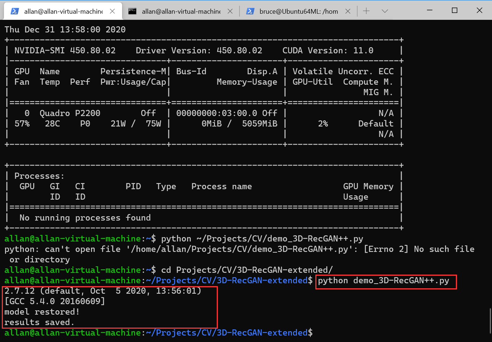The image size is (492, 342).
Task: Click the command prompt icon on the second tab
Action: (x=133, y=11)
